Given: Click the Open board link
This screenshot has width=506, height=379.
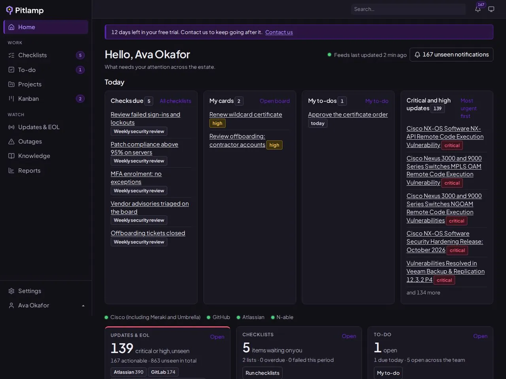Looking at the screenshot, I should click(x=275, y=101).
